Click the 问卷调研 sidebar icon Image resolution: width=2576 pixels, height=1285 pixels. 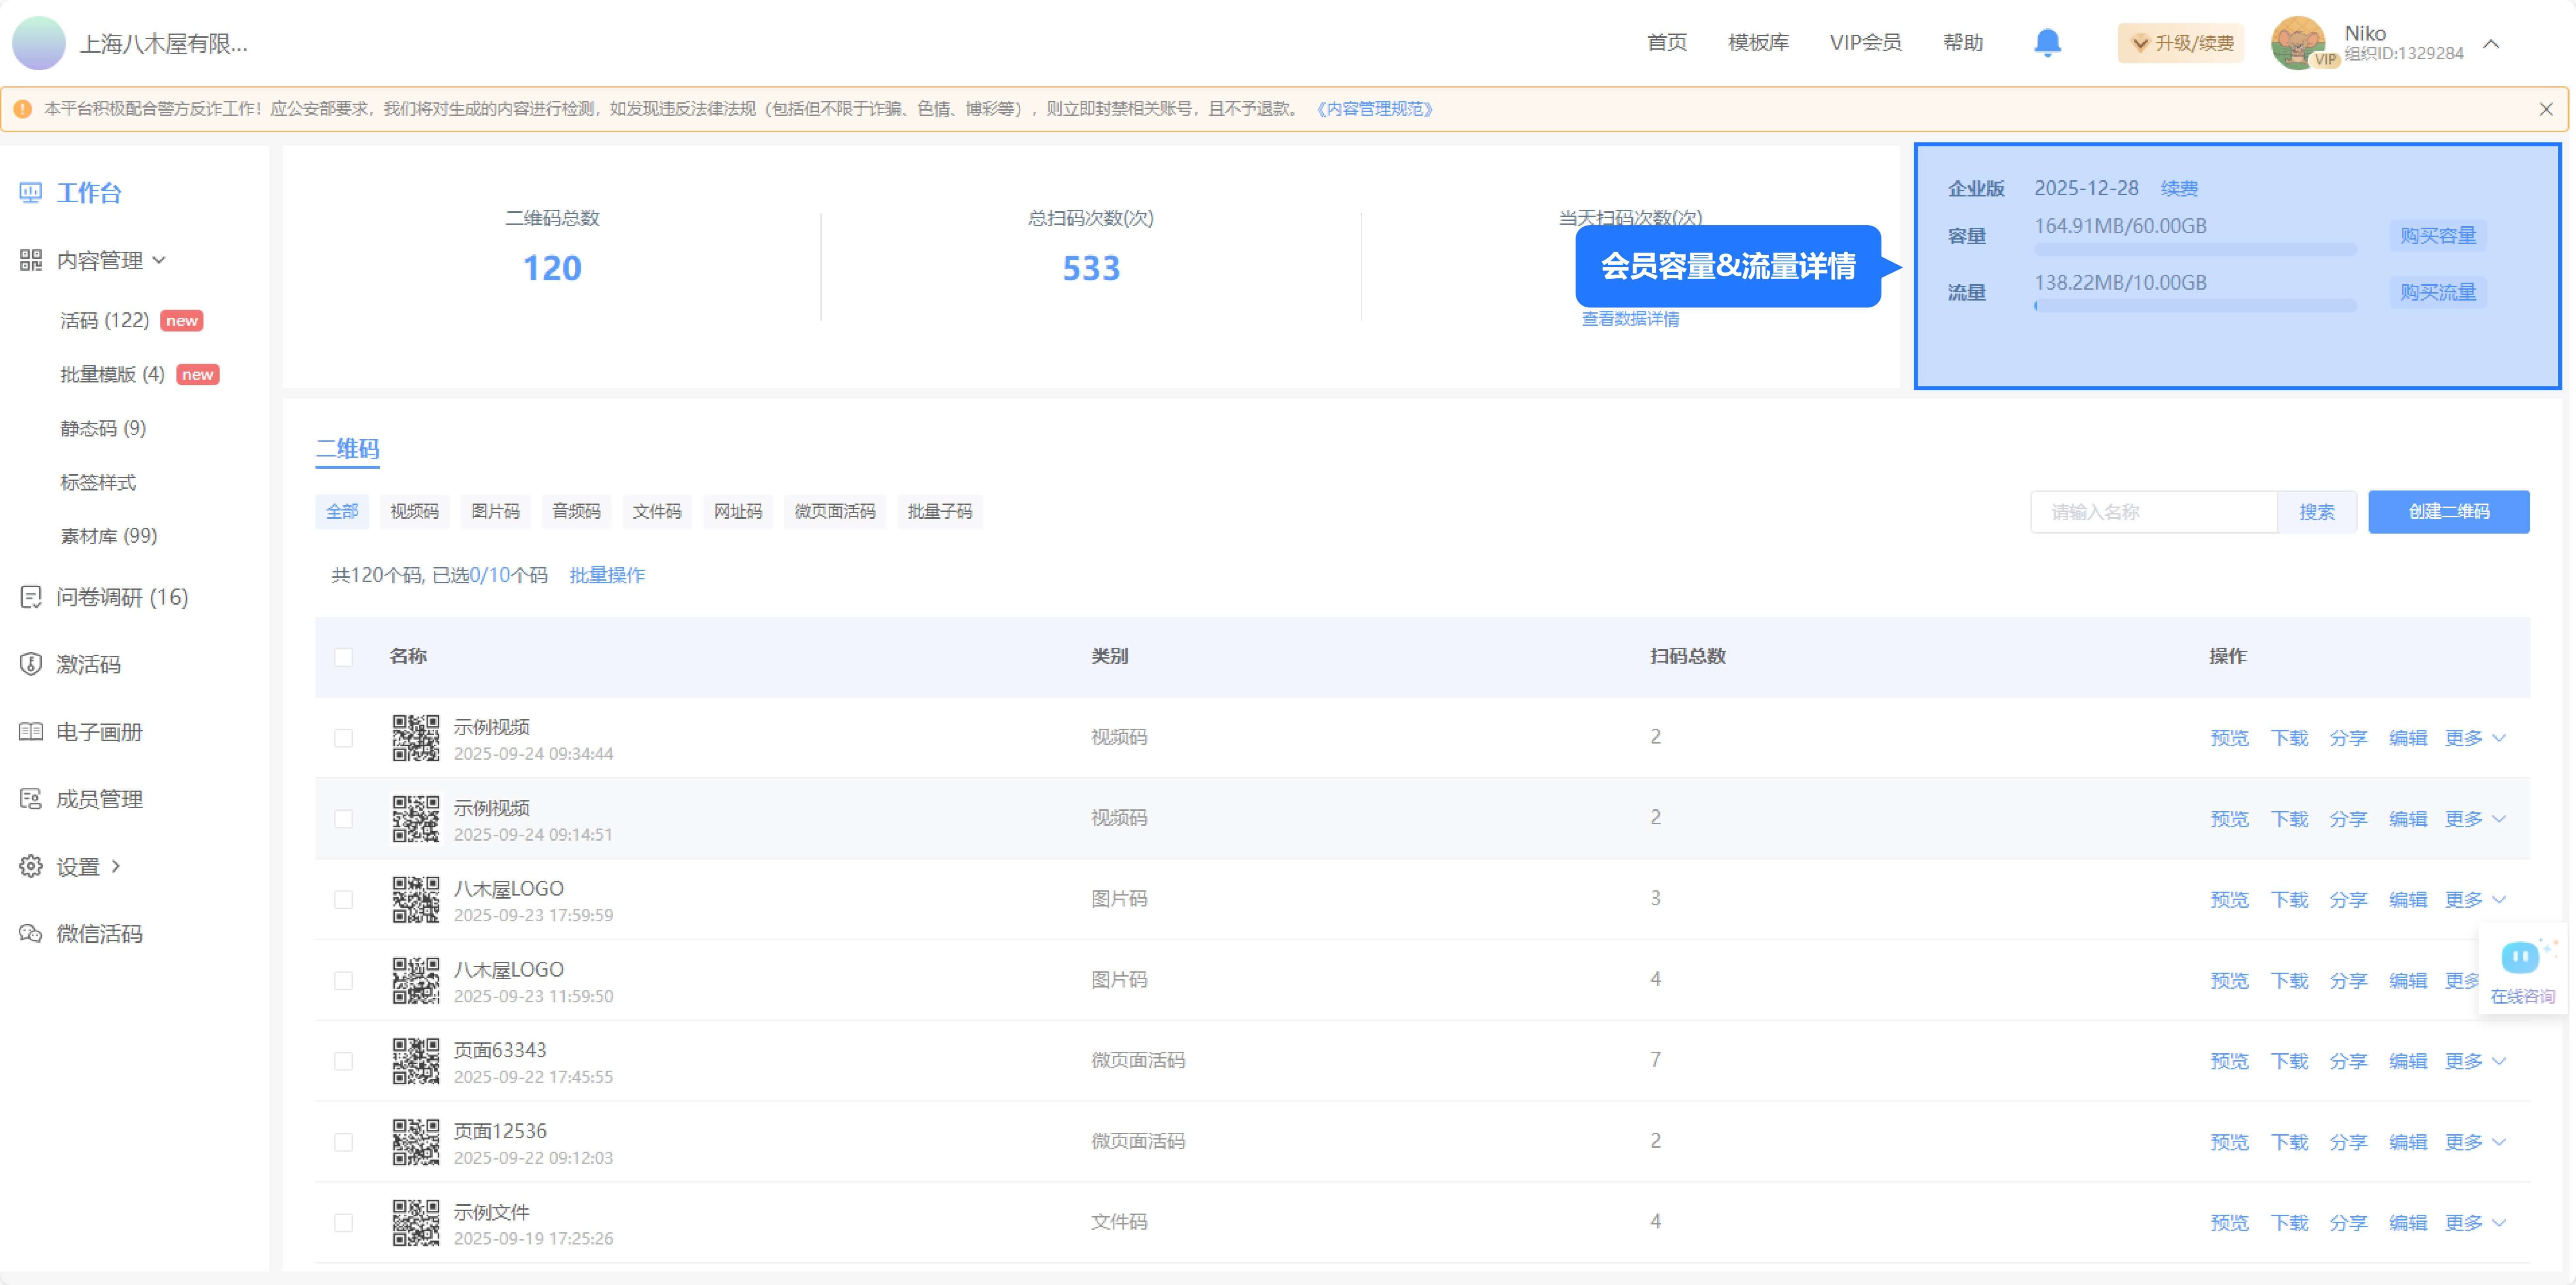click(31, 597)
